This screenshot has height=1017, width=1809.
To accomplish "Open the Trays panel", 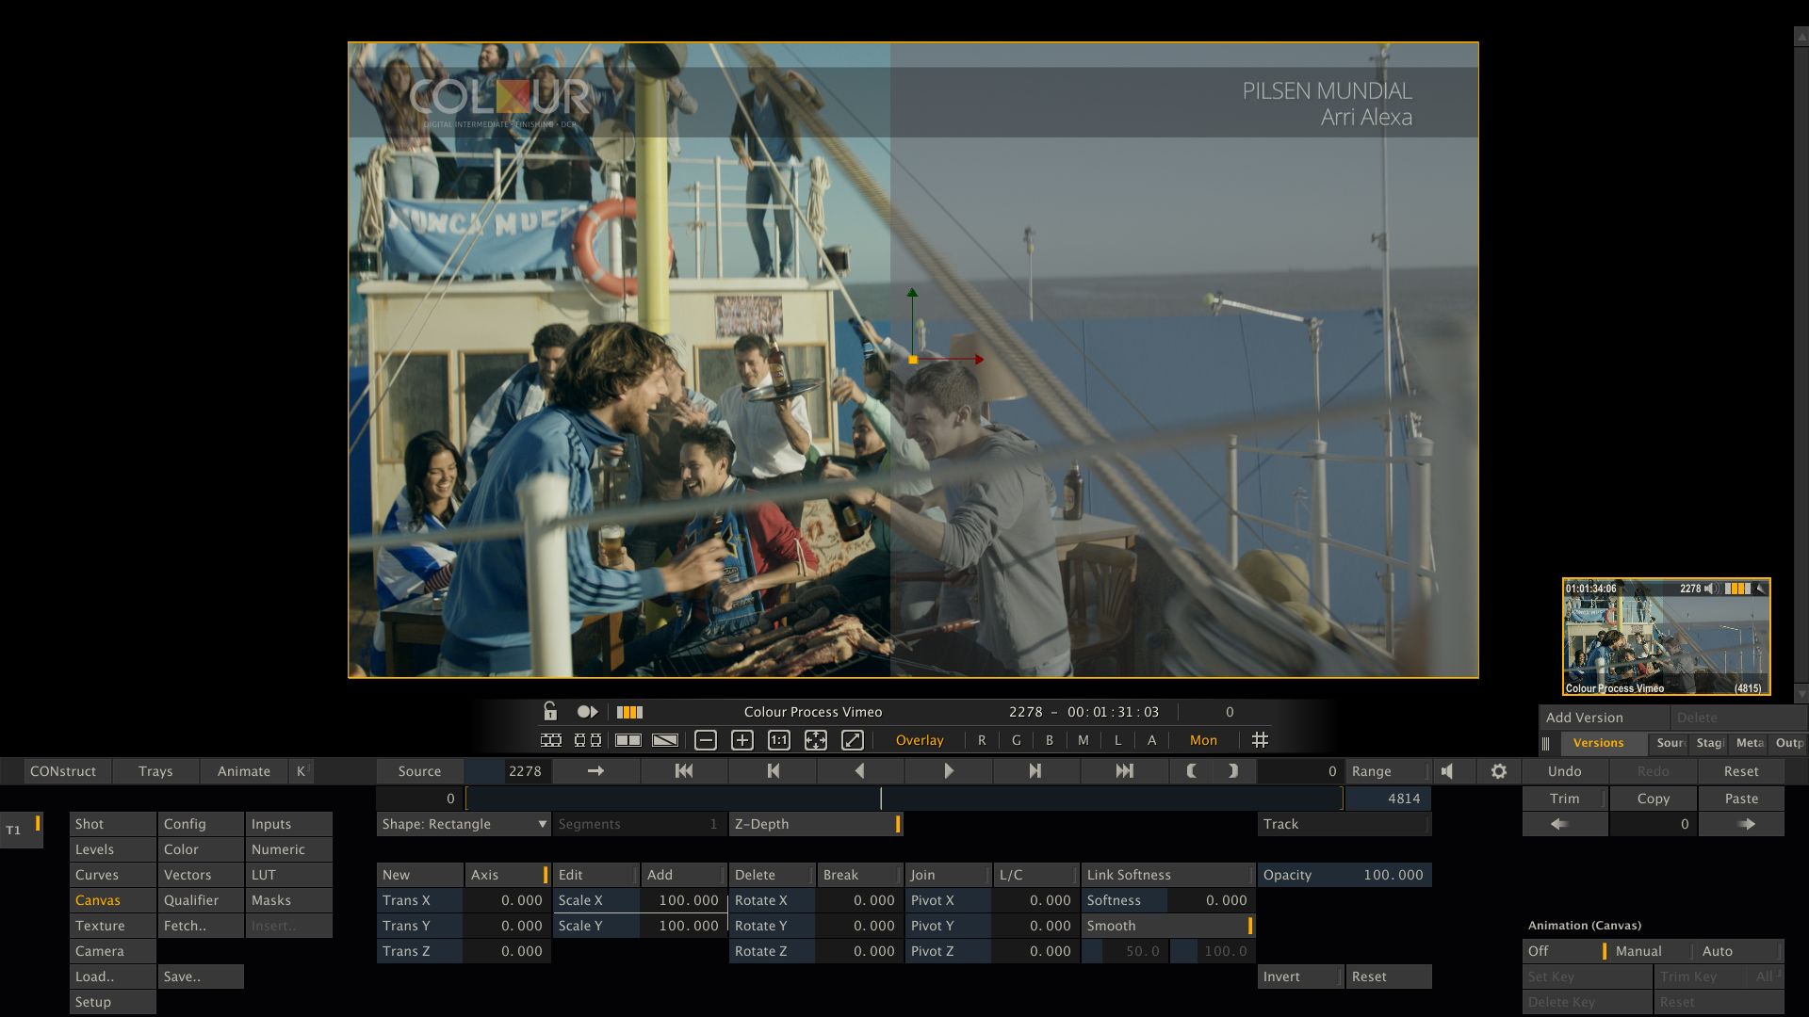I will (155, 771).
